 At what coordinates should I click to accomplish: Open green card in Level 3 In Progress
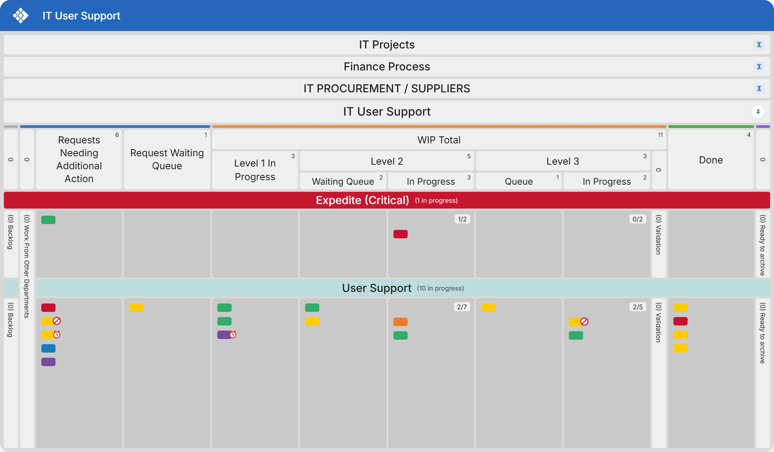click(x=576, y=335)
